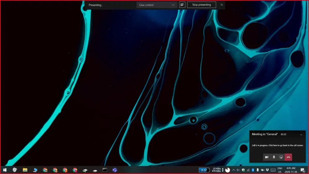The width and height of the screenshot is (309, 174).
Task: Open the Action Center notifications
Action: 303,170
